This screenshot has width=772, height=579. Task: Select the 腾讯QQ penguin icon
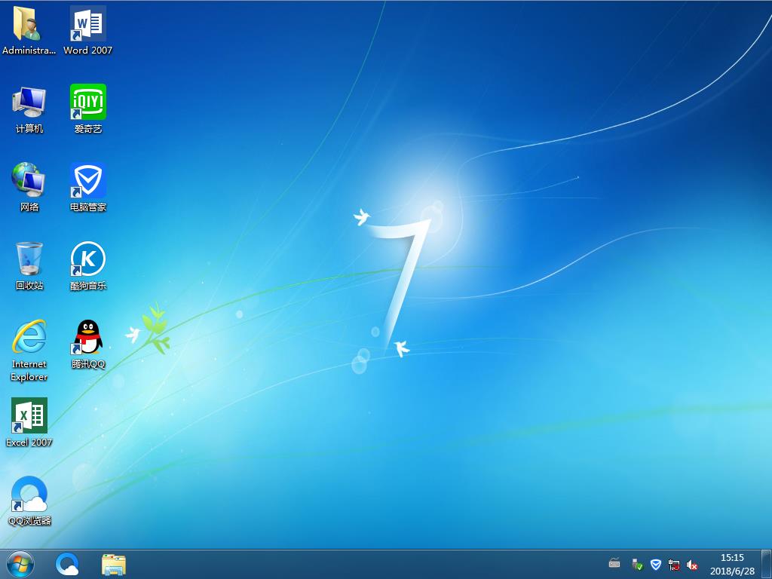click(87, 337)
